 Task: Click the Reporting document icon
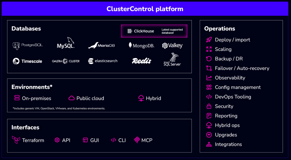(x=209, y=116)
